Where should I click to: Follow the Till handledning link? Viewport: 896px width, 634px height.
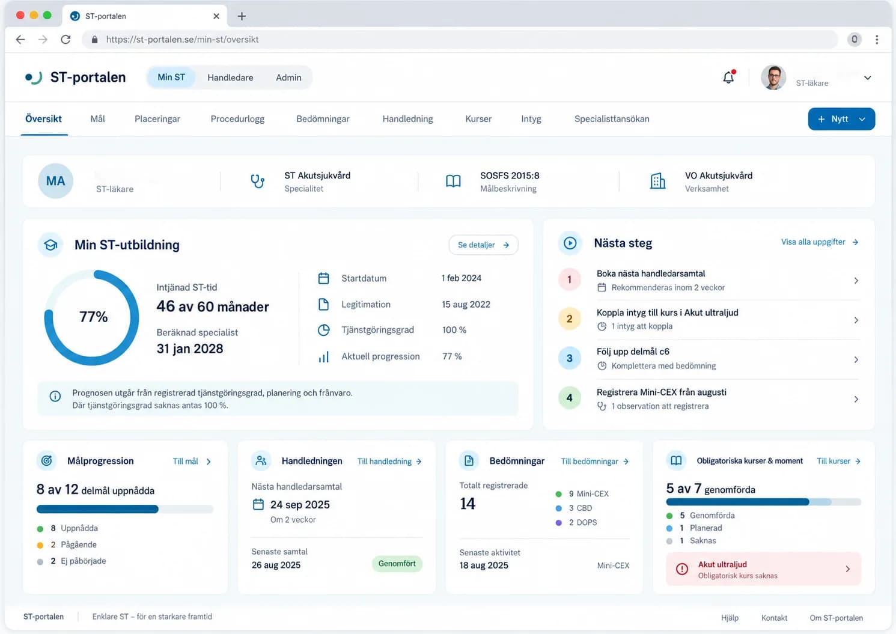(x=389, y=462)
